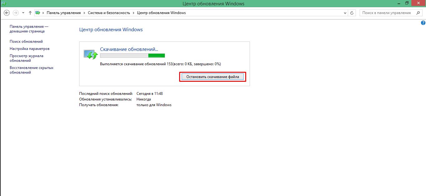Open the 'Настройка параметров' link

(x=30, y=49)
